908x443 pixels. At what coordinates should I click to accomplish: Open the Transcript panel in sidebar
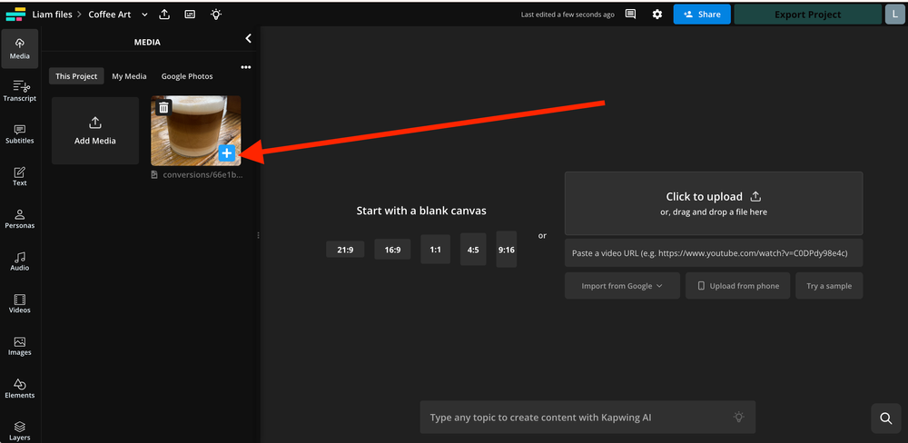19,90
